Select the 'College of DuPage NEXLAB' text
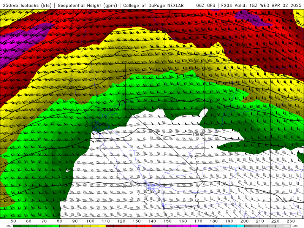304x228 pixels. point(154,5)
